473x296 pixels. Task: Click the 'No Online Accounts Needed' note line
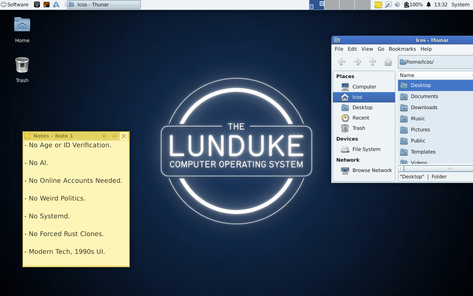[x=73, y=181]
